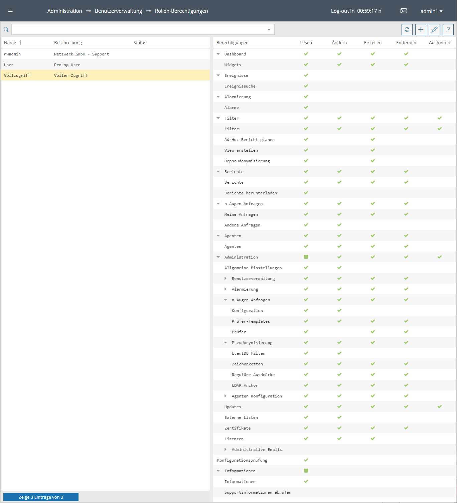Click the Name column sort arrow
Viewport: 457px width, 503px height.
coord(20,42)
